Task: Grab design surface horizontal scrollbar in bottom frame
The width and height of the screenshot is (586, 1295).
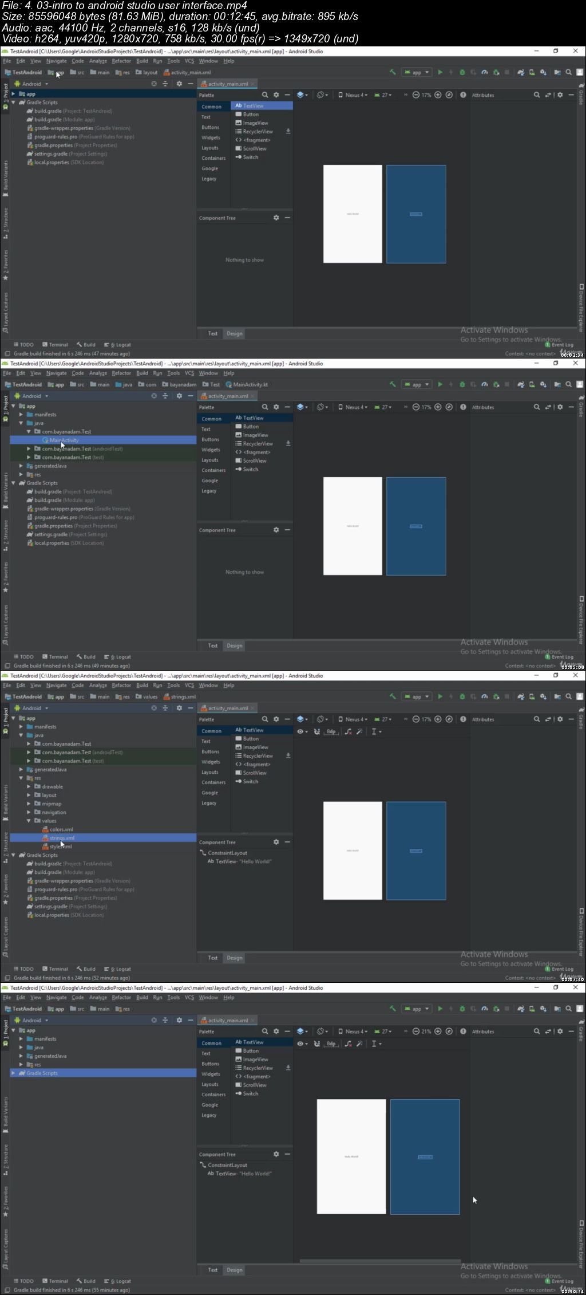Action: tap(381, 1261)
